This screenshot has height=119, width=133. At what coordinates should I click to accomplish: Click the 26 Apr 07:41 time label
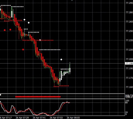[x=39, y=118]
